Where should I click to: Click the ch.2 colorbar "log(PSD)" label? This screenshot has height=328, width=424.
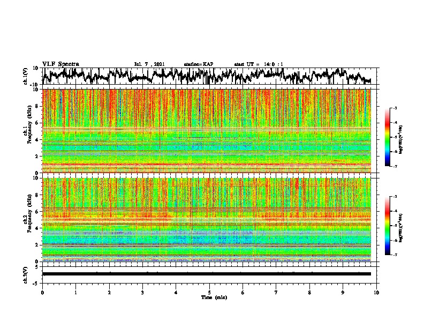400,228
